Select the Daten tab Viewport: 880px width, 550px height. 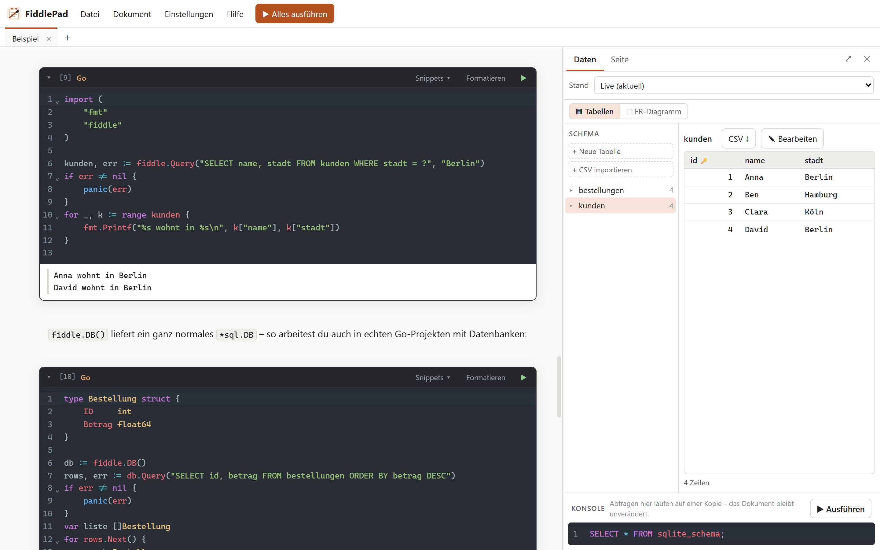585,59
